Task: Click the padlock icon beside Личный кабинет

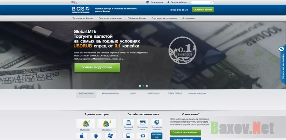Action: click(168, 2)
